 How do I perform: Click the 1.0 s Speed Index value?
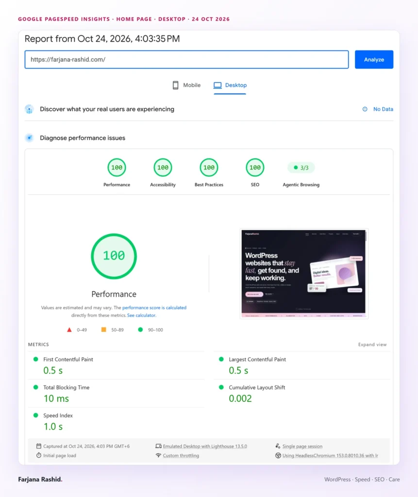pos(53,427)
